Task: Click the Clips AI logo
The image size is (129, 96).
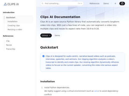Action: [x=11, y=4]
